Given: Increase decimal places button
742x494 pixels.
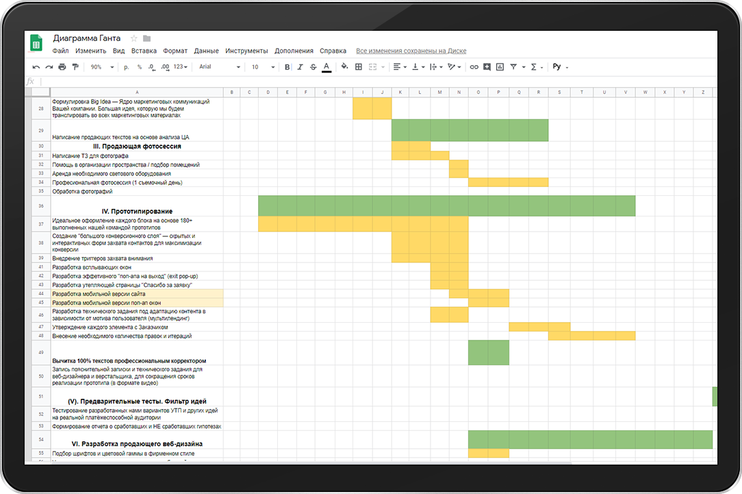Looking at the screenshot, I should pos(165,67).
